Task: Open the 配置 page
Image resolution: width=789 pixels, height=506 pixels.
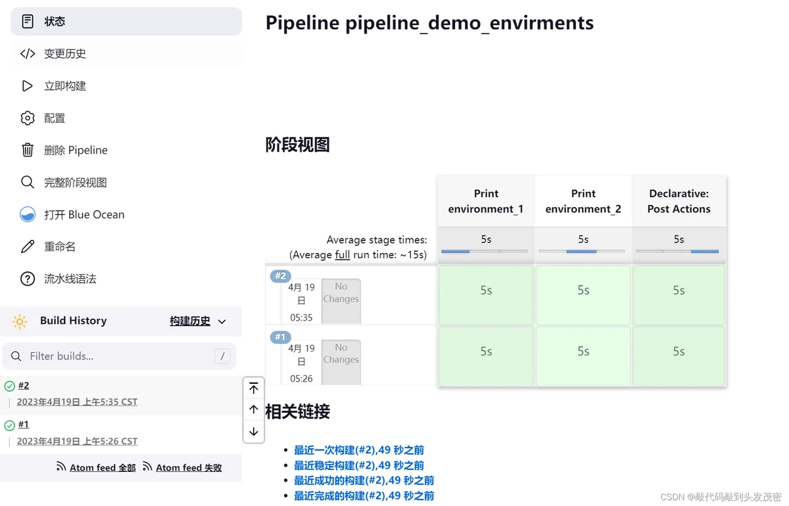Action: point(126,118)
